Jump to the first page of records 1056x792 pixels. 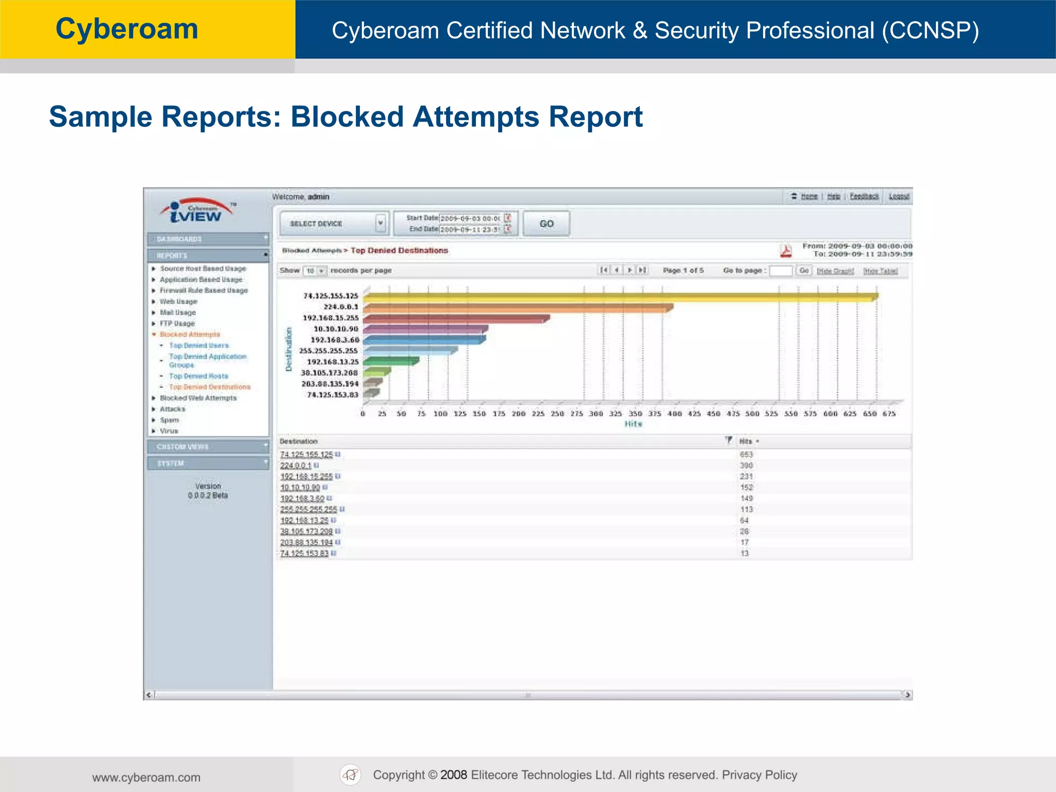tap(603, 270)
